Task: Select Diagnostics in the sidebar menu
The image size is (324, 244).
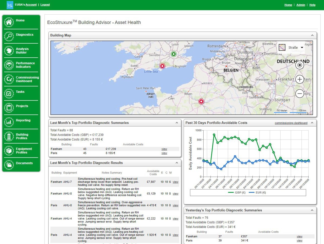Action: tap(25, 35)
